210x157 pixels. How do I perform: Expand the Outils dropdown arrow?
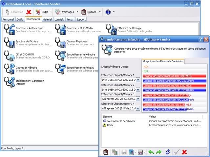click(50, 12)
